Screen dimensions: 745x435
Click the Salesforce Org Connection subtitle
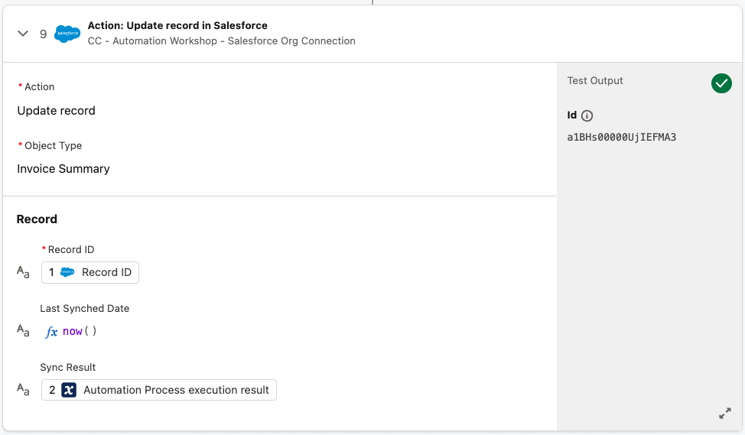point(222,41)
